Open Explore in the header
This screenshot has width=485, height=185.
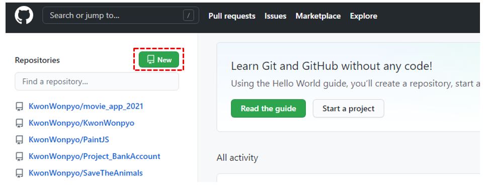pyautogui.click(x=363, y=16)
